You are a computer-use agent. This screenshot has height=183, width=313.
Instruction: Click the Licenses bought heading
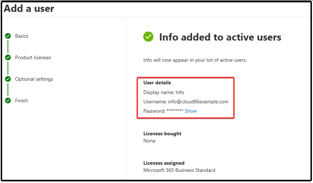[162, 133]
